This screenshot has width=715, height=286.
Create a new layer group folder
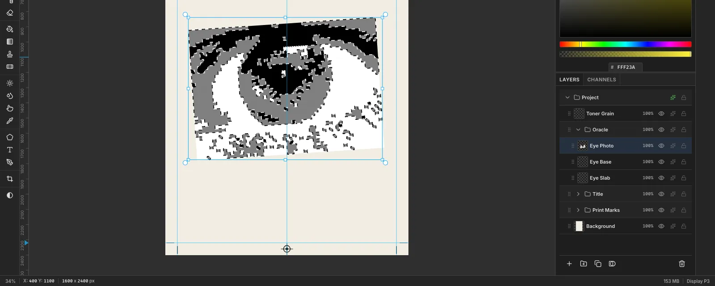point(584,264)
